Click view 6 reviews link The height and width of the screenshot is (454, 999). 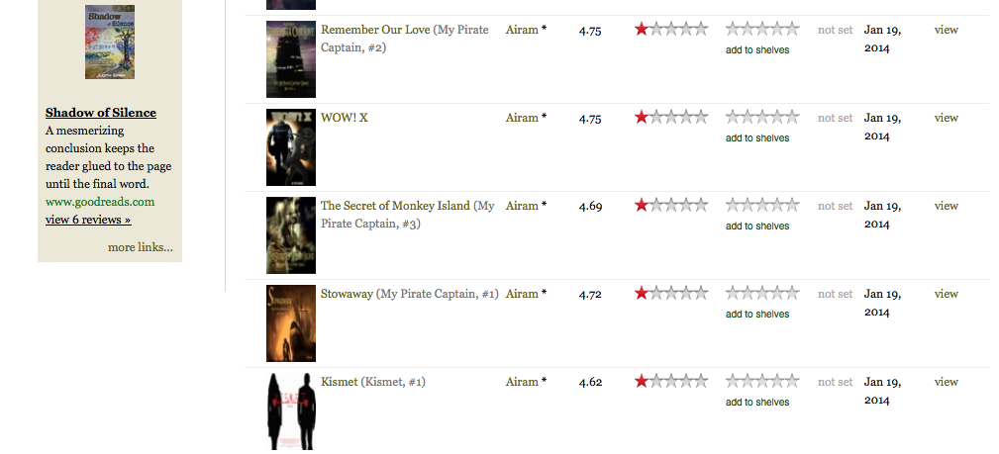pyautogui.click(x=88, y=220)
